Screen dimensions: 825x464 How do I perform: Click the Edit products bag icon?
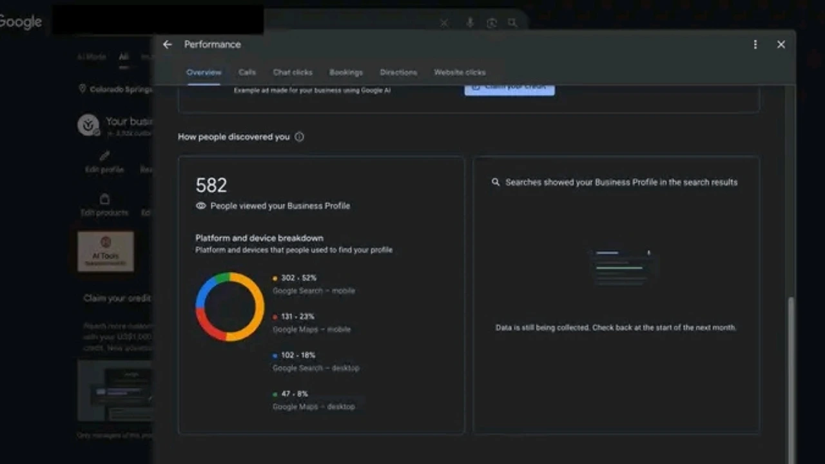tap(104, 199)
